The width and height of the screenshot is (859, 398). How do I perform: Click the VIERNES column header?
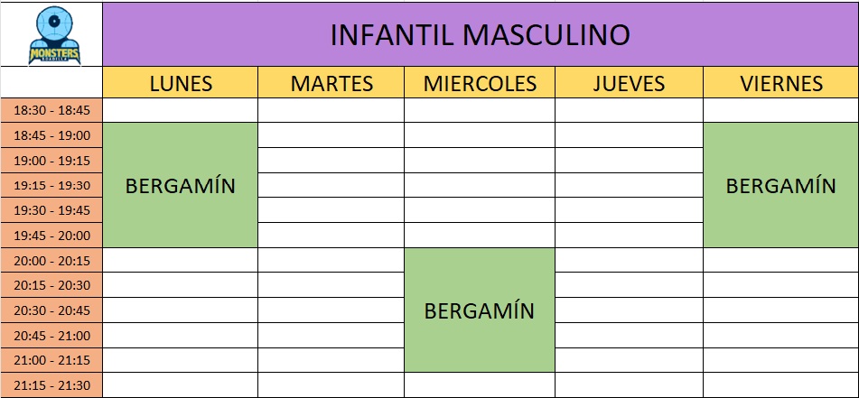(780, 84)
